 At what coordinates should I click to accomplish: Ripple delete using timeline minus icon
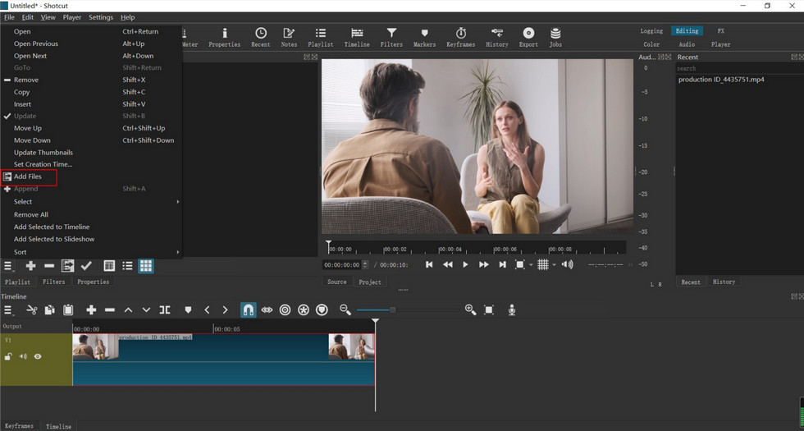click(x=110, y=310)
